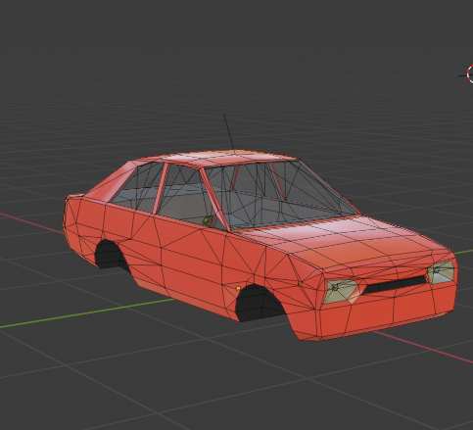Select the headlight at the car's far corner

(x=441, y=271)
